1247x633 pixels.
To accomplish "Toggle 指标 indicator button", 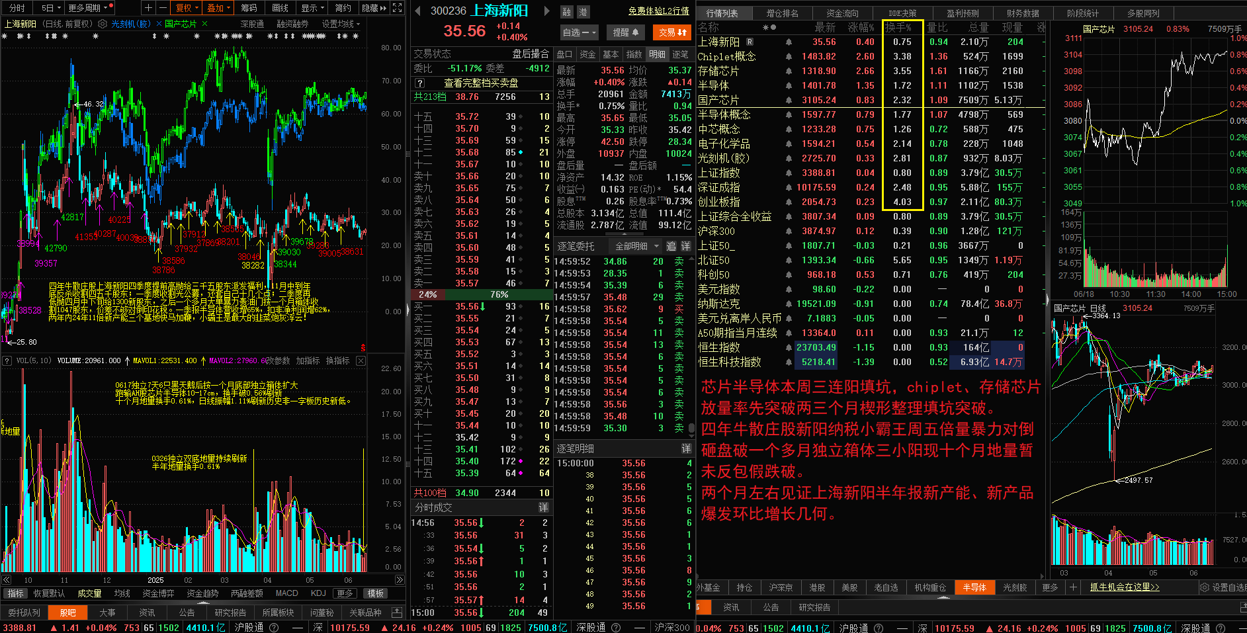I will [16, 593].
